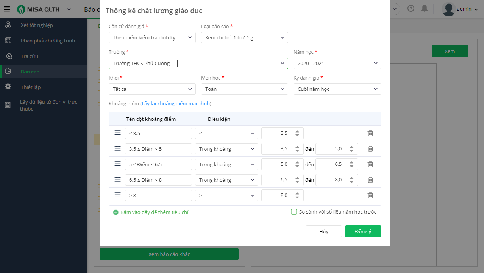Open 'Kỳ đánh giá' Cuối năm học dropdown

(337, 89)
